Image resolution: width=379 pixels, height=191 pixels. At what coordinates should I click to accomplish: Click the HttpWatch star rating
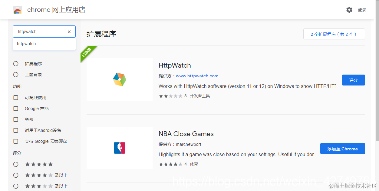click(x=170, y=96)
